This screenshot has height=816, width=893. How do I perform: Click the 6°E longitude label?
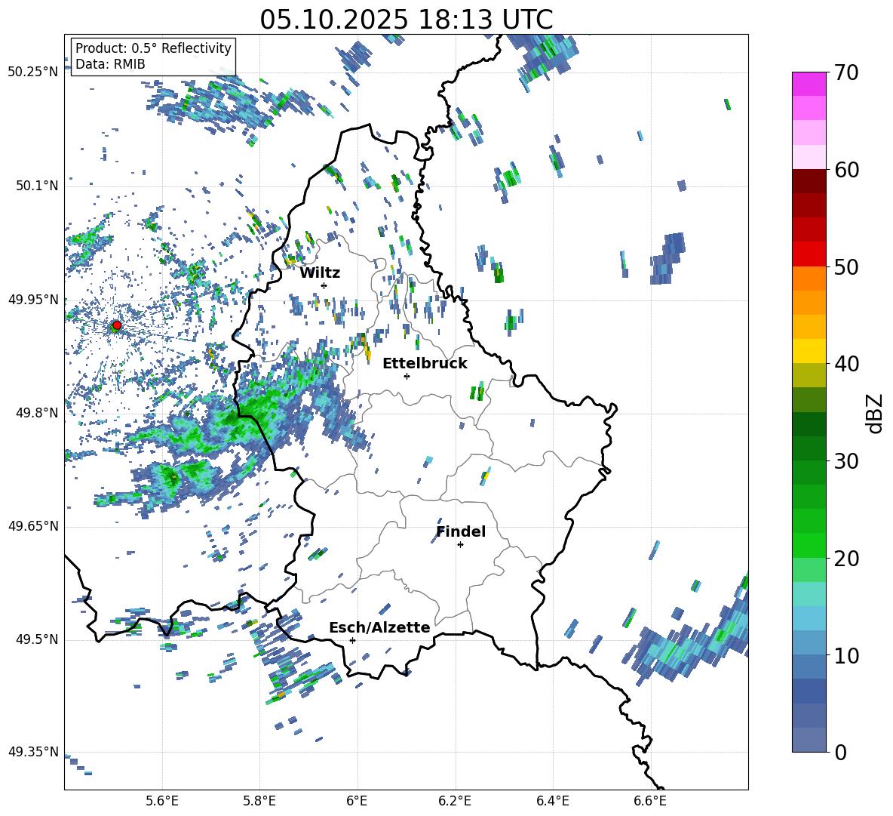click(357, 801)
